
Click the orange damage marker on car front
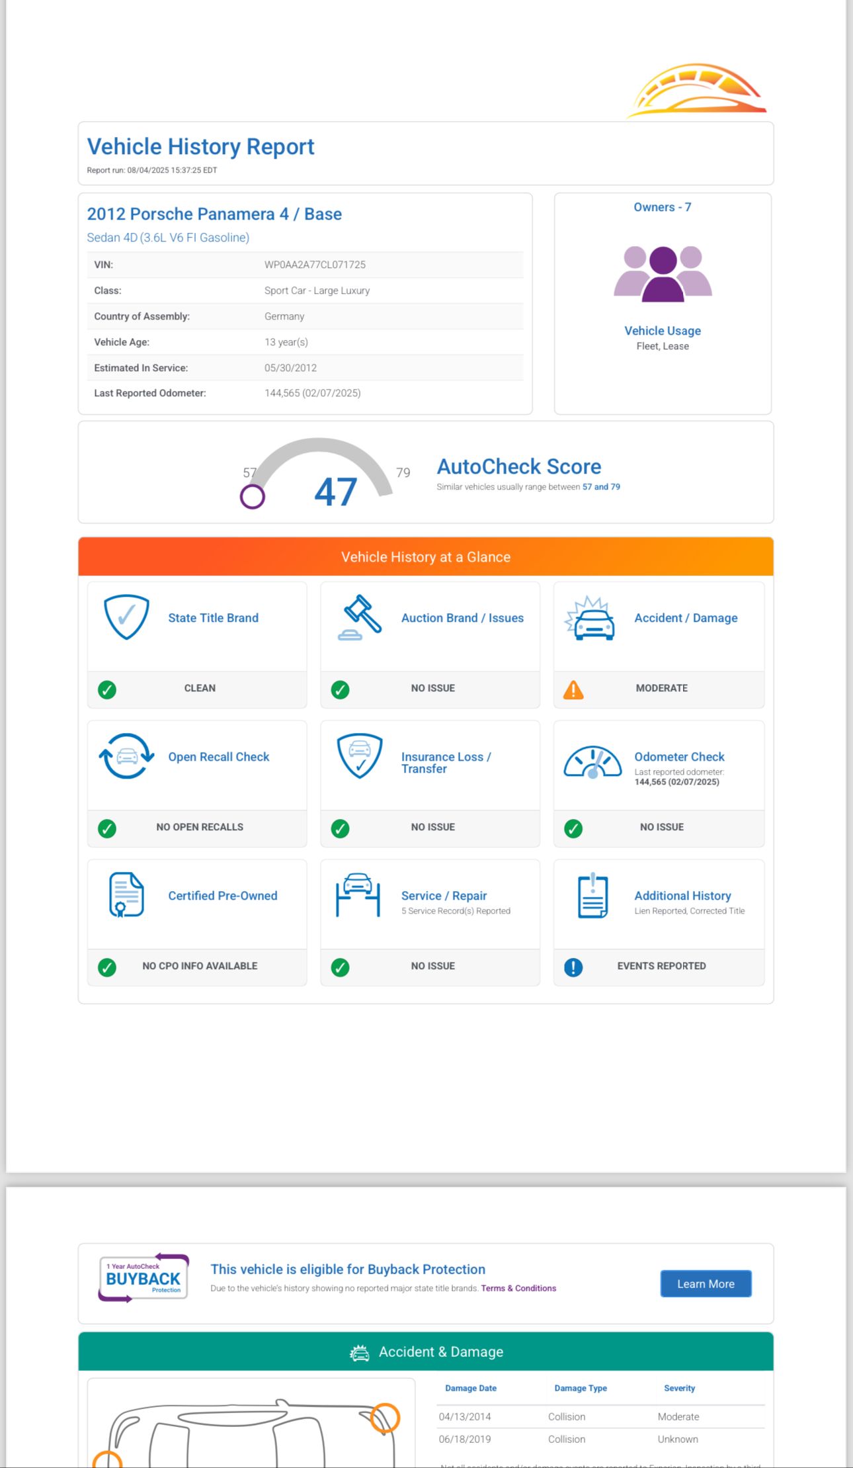coord(385,1418)
